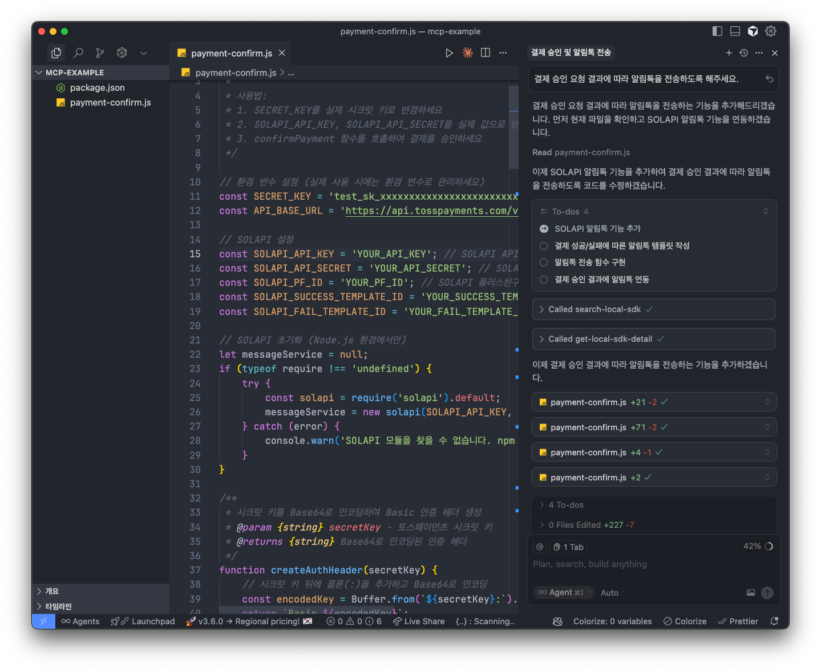Expand the 개요 outline section
The width and height of the screenshot is (821, 671).
coord(101,591)
